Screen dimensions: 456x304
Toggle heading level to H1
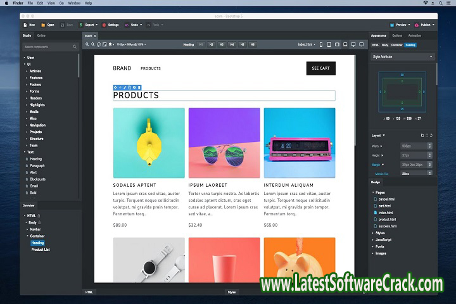[201, 44]
